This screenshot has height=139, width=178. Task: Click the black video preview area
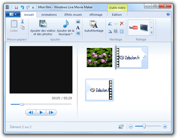(41, 70)
